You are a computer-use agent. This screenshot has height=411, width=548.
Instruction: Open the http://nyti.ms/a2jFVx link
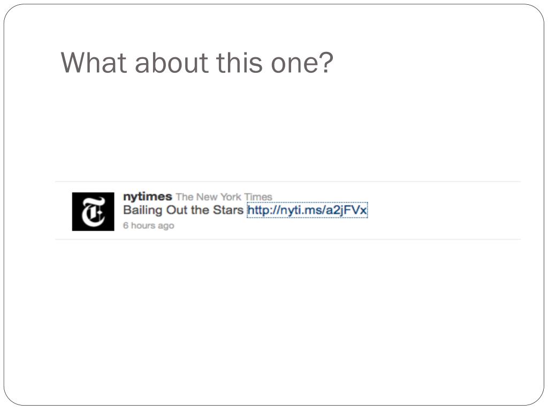pos(307,210)
